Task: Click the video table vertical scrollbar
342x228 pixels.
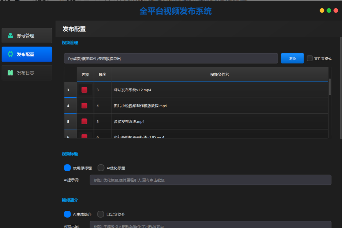Action: [x=330, y=87]
